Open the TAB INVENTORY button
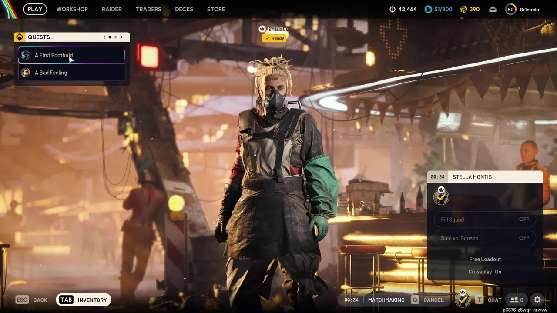557x313 pixels. [x=84, y=300]
